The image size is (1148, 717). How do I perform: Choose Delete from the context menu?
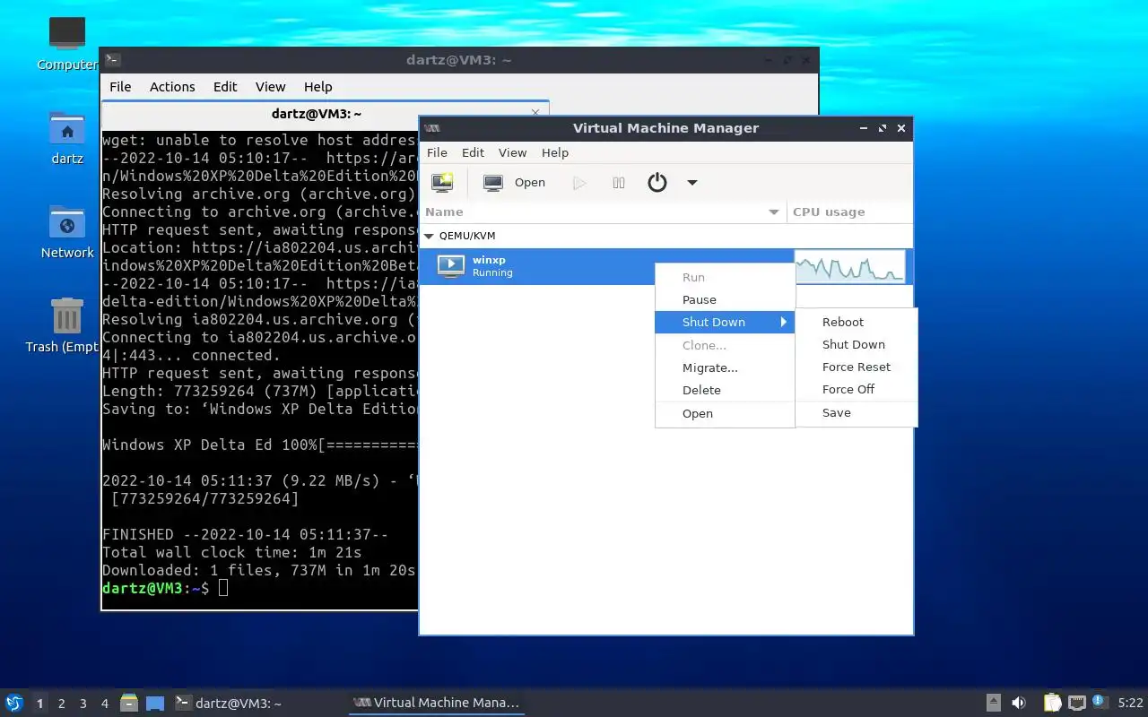(x=725, y=391)
